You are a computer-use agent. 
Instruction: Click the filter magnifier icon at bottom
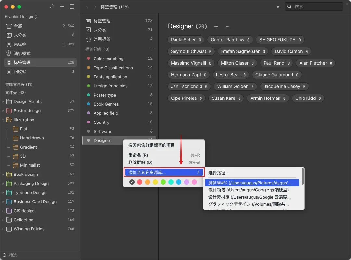pyautogui.click(x=5, y=255)
